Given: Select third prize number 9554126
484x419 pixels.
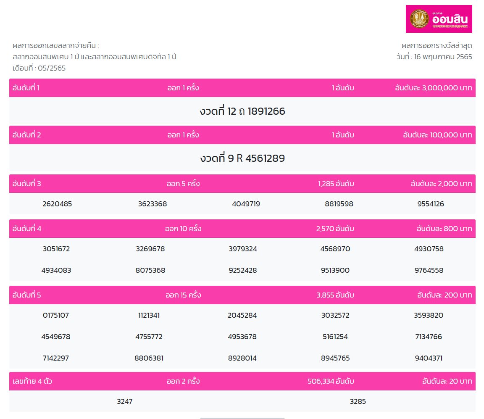Looking at the screenshot, I should (431, 204).
